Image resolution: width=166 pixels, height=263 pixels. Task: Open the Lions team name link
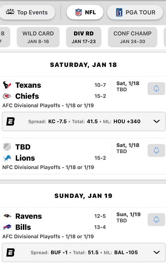(x=25, y=158)
